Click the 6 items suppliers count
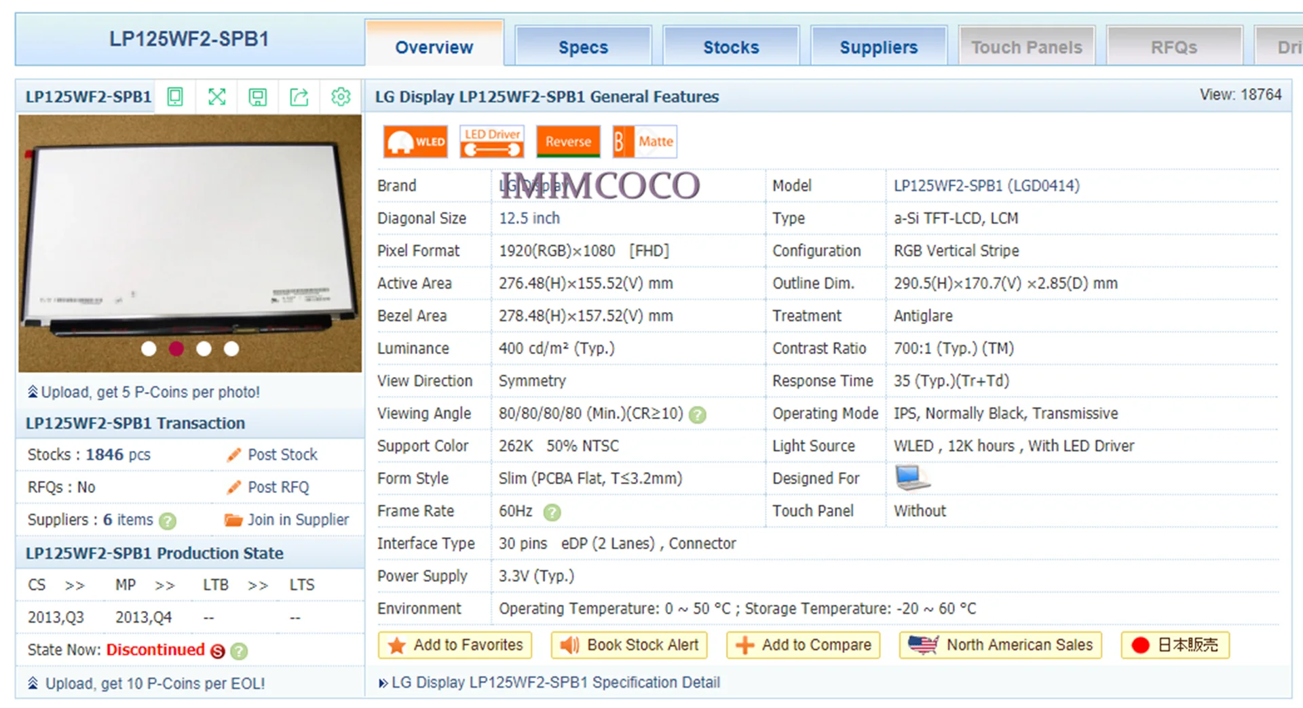The image size is (1303, 708). click(x=128, y=519)
